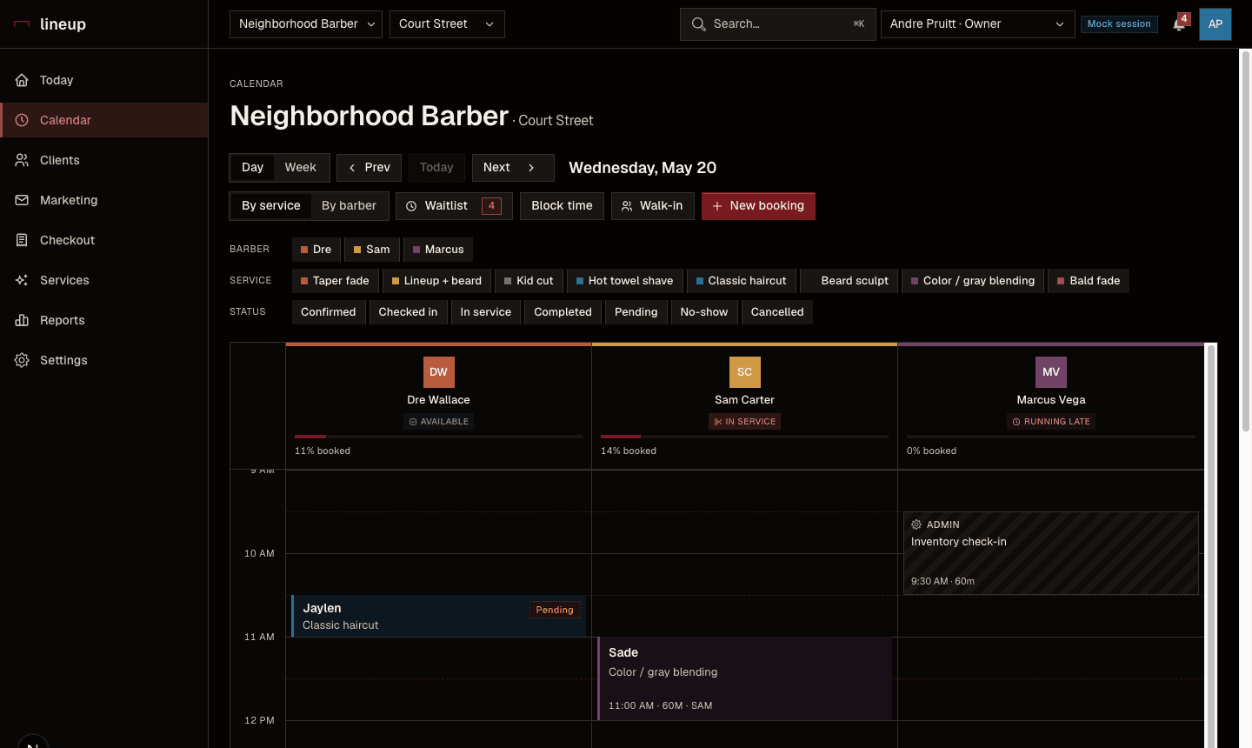Click the scissors icon in In Service badge

718,422
